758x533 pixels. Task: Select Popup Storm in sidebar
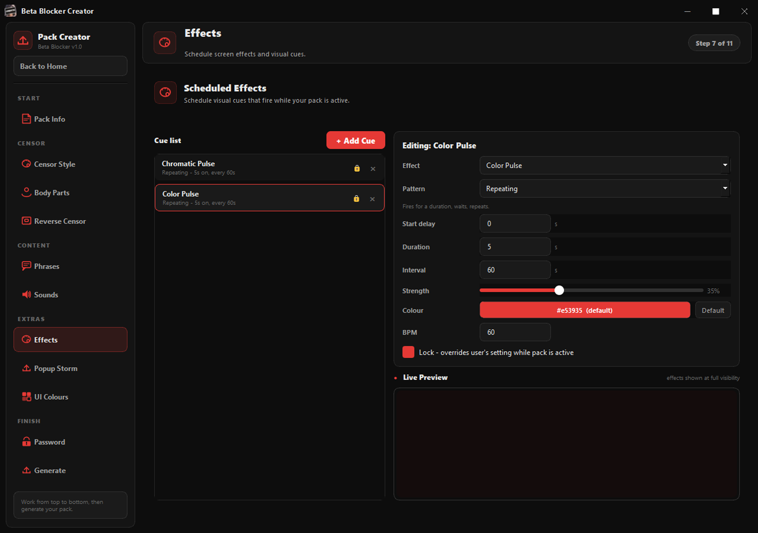pos(70,368)
